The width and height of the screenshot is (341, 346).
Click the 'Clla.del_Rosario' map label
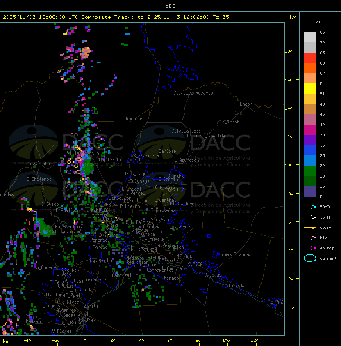pyautogui.click(x=193, y=93)
